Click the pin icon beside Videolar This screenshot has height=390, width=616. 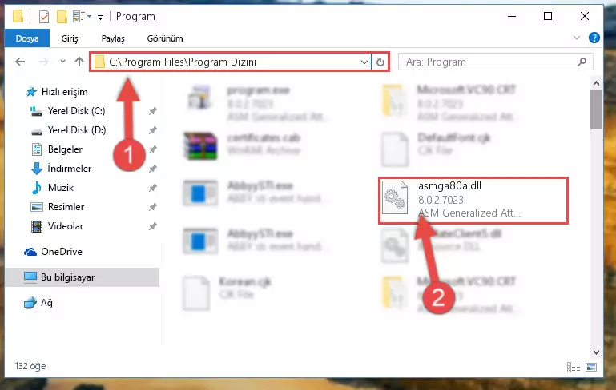click(153, 226)
